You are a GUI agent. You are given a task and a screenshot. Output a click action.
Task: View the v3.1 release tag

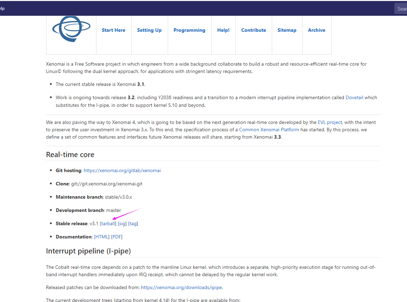coord(133,223)
